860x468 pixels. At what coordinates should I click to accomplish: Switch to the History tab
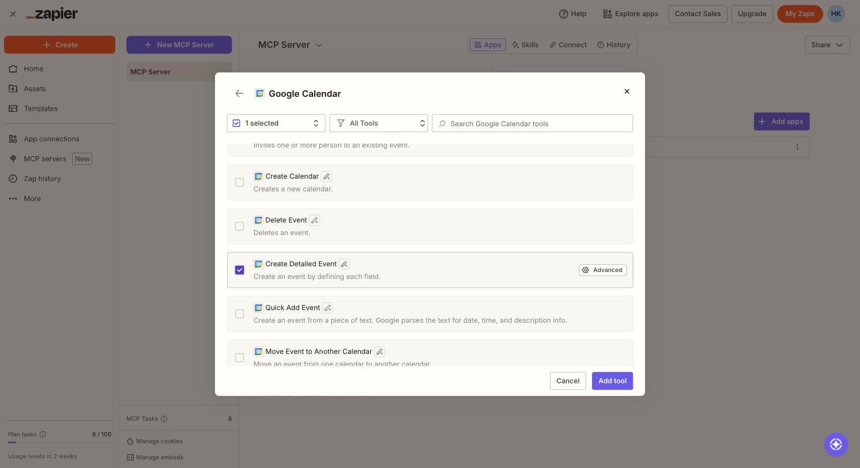[614, 45]
